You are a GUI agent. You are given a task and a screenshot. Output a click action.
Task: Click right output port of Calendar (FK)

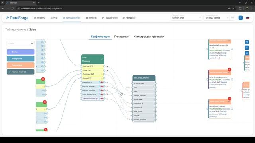pyautogui.click(x=104, y=66)
